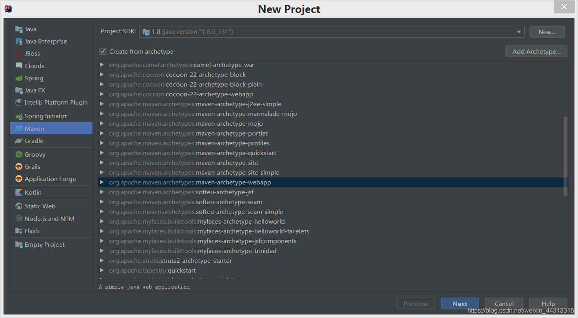578x318 pixels.
Task: Choose Java project type label
Action: click(x=31, y=29)
